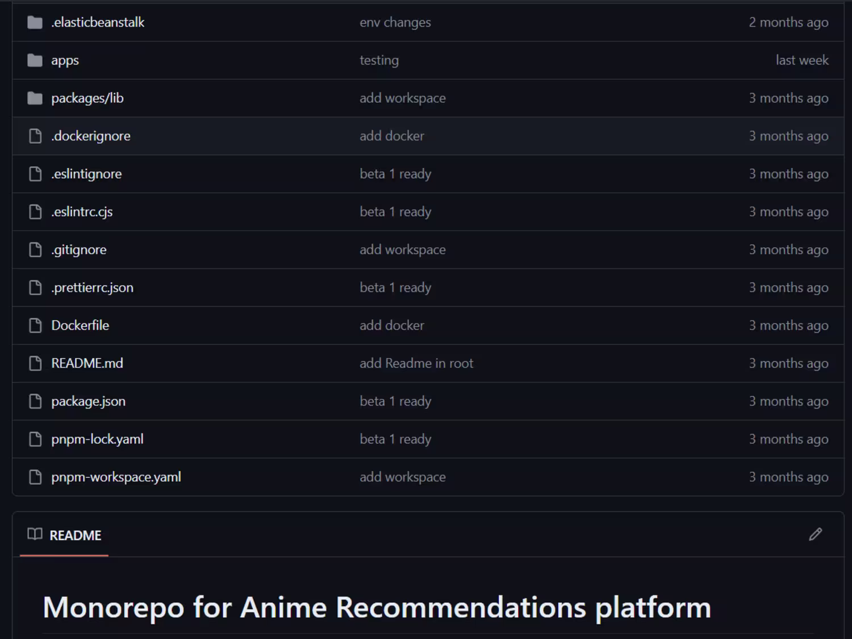
Task: Open the 'env changes' commit message
Action: point(395,23)
